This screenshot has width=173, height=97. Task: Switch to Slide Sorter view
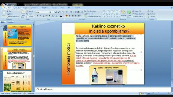143,93
